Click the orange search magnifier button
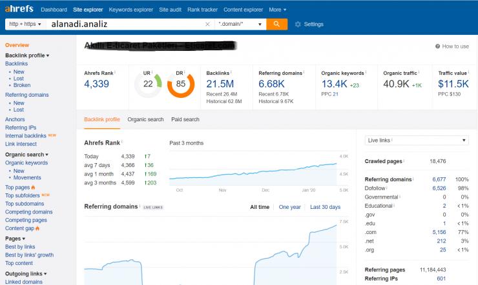The image size is (478, 285). [277, 24]
